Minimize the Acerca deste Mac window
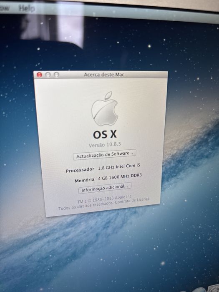Viewport: 219px width, 292px height. point(48,75)
